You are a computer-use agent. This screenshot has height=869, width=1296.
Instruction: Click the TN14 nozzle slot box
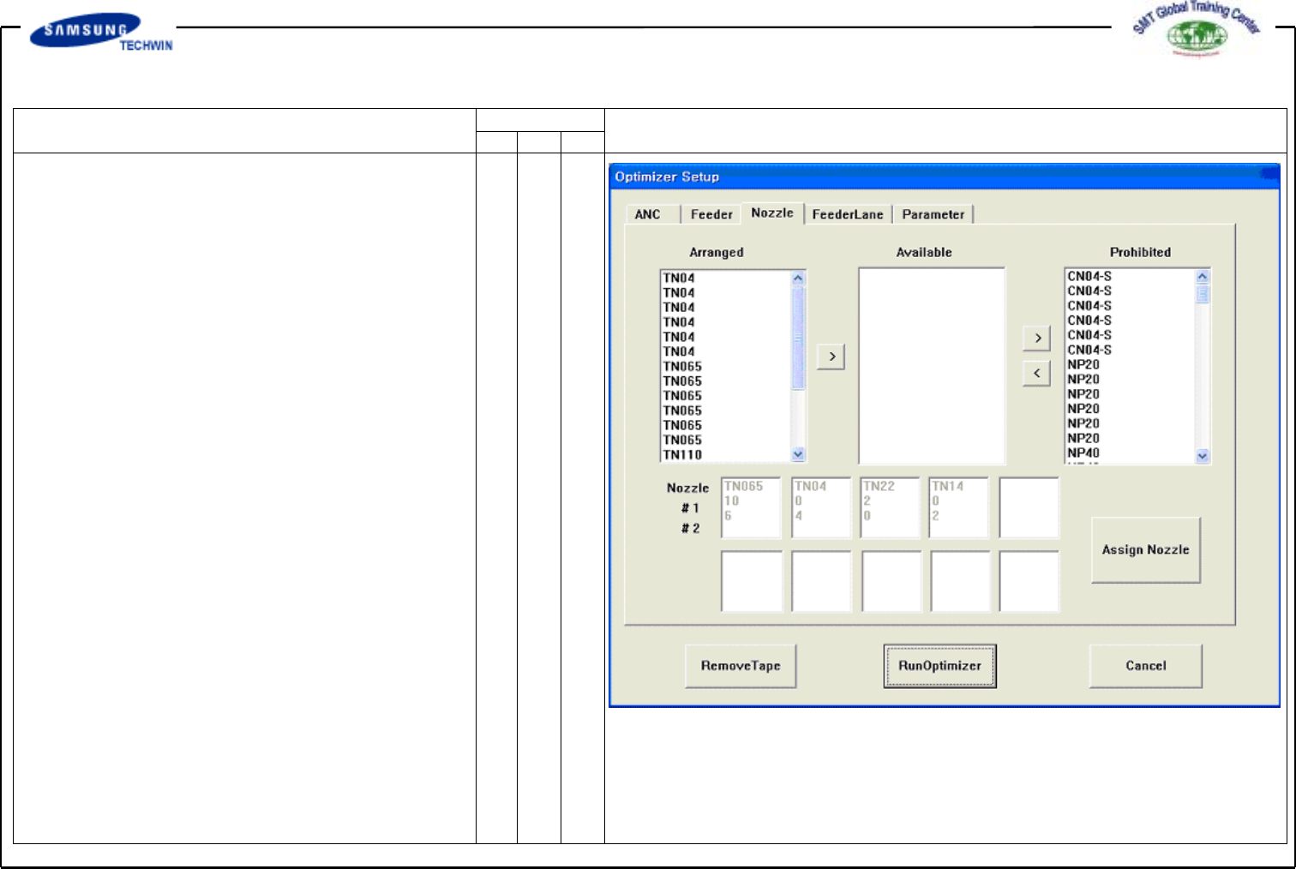click(x=959, y=507)
